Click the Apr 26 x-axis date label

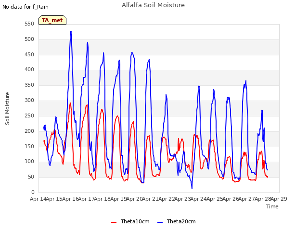click(x=231, y=199)
